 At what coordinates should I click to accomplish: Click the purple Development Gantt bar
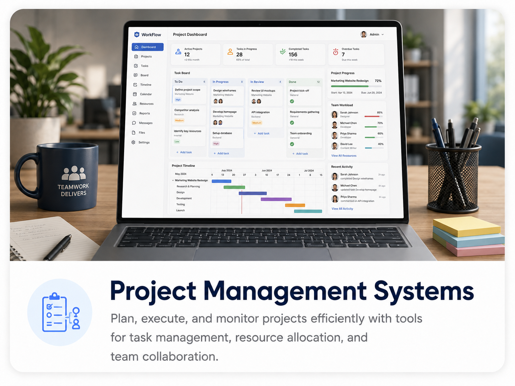pos(276,199)
